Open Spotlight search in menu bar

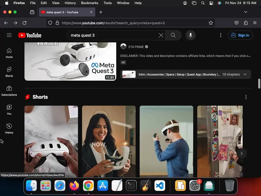tap(203, 3)
